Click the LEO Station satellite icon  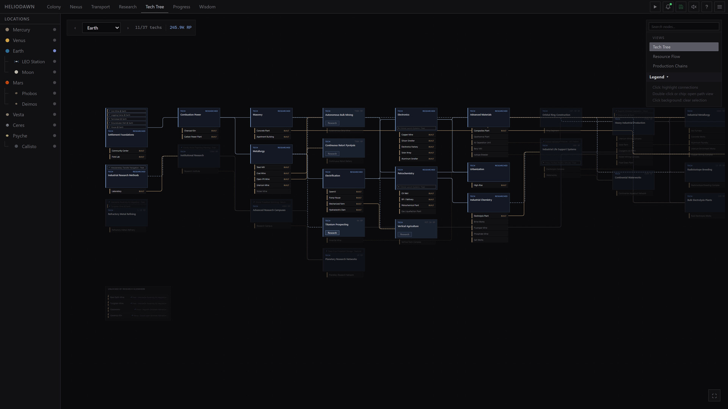tap(16, 61)
